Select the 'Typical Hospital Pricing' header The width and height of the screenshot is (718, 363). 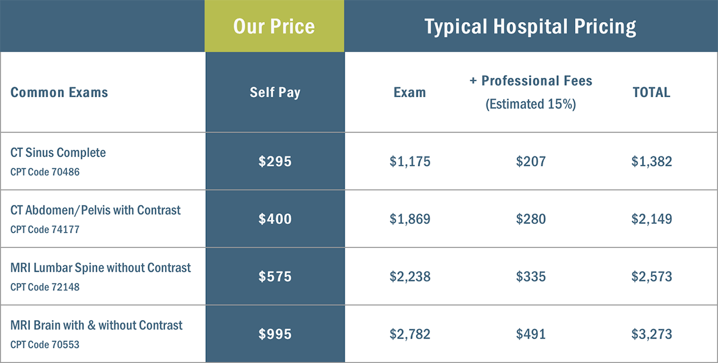530,27
